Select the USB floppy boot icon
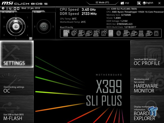The height and width of the screenshot is (123, 164). point(149,33)
